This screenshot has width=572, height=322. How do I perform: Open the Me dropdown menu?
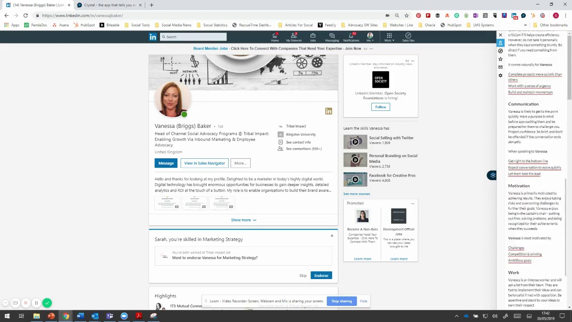(x=370, y=37)
